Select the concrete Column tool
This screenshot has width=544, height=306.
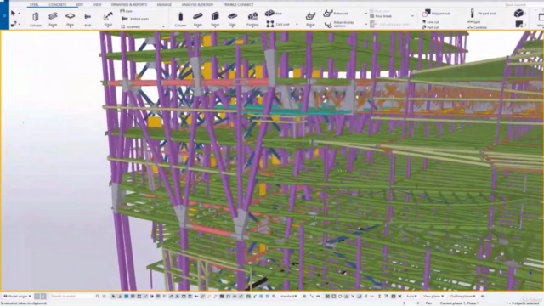point(180,19)
